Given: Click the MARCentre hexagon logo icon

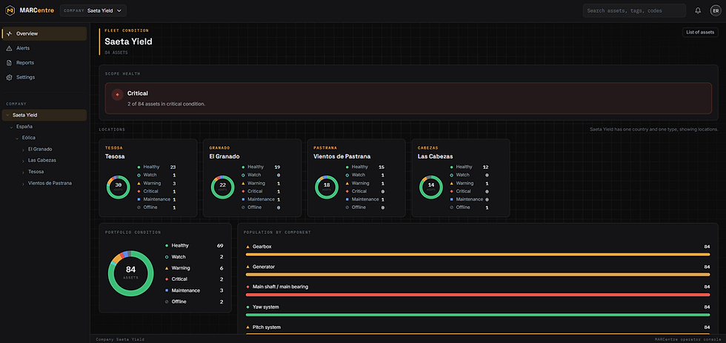Looking at the screenshot, I should tap(10, 10).
